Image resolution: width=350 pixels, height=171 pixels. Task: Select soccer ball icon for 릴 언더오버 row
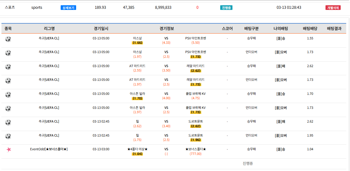point(8,136)
